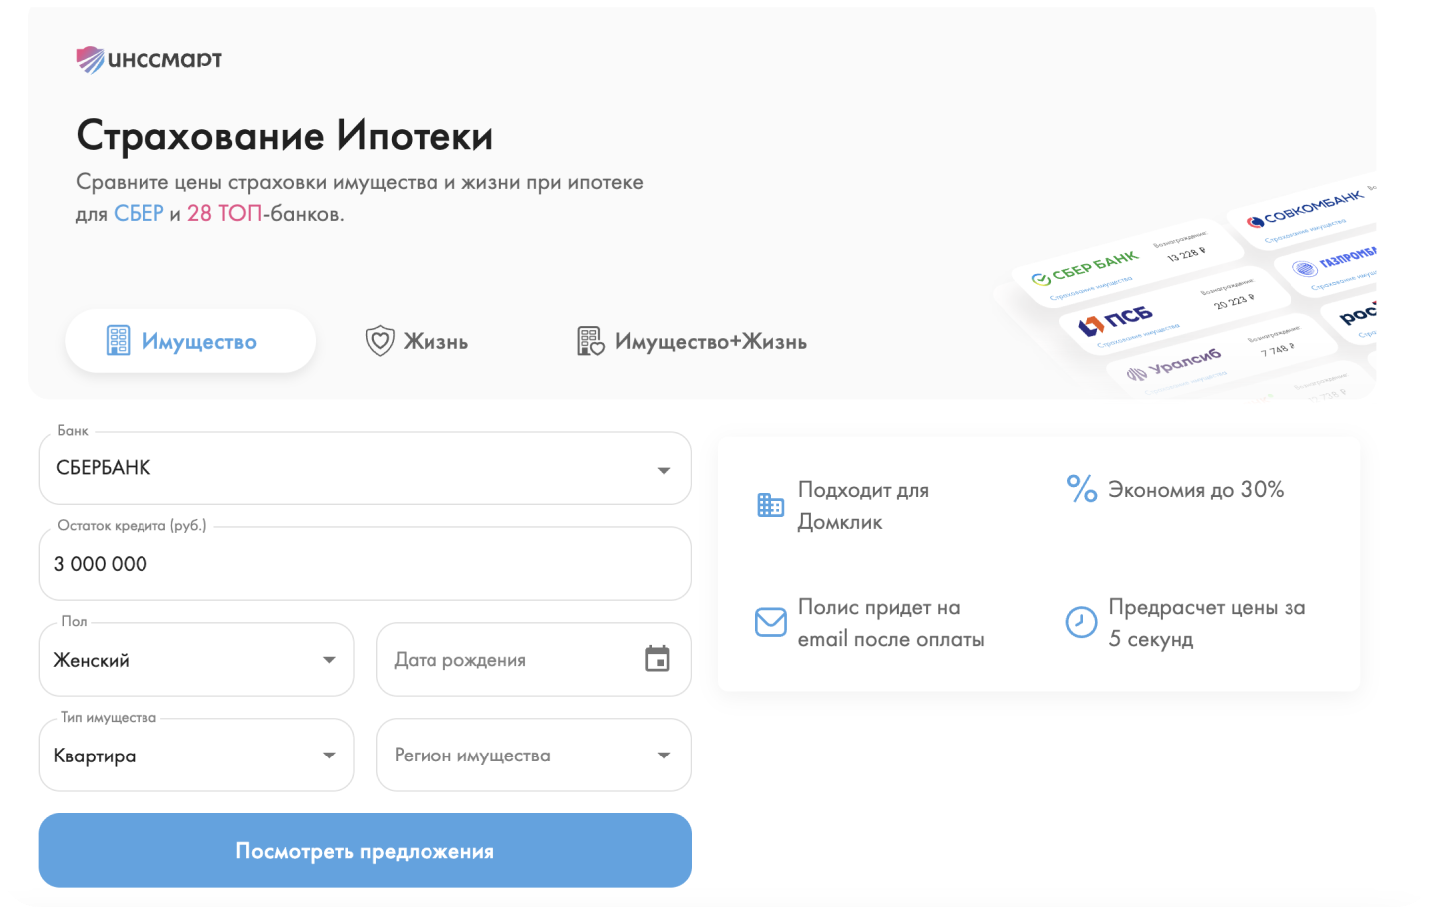Screen dimensions: 1435x907
Task: Click the Экономия до 30% text
Action: click(1196, 490)
